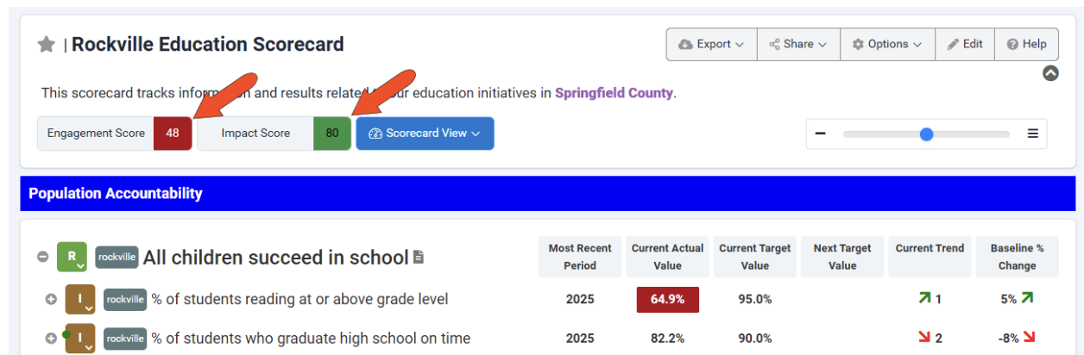Open the Scorecard View dropdown
The height and width of the screenshot is (355, 1084).
click(425, 134)
